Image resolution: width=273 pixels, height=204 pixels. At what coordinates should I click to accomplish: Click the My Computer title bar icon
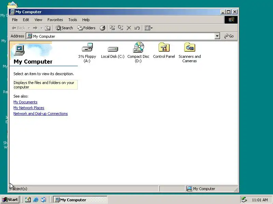tap(12, 12)
